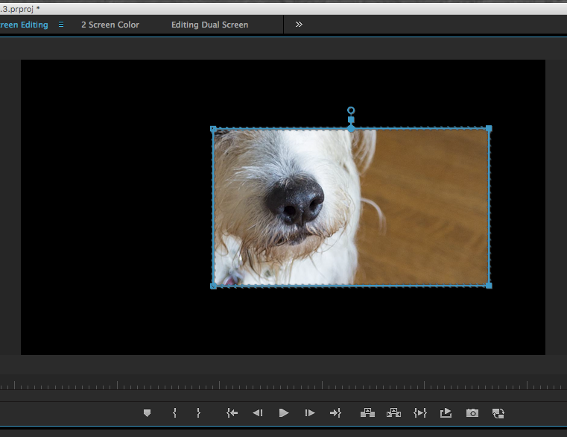Click the rotation handle above the clip
The image size is (567, 437).
[x=351, y=110]
